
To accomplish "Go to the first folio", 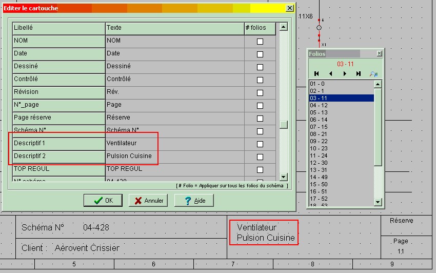I will tap(316, 74).
